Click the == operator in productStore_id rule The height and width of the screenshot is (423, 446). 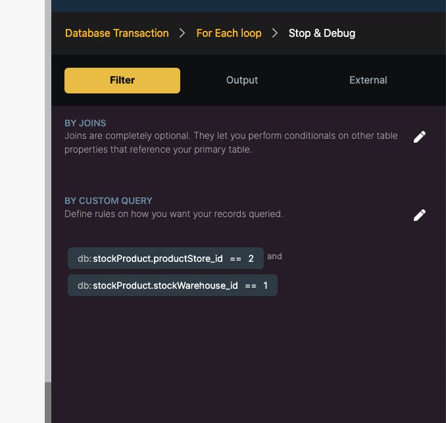pyautogui.click(x=235, y=259)
